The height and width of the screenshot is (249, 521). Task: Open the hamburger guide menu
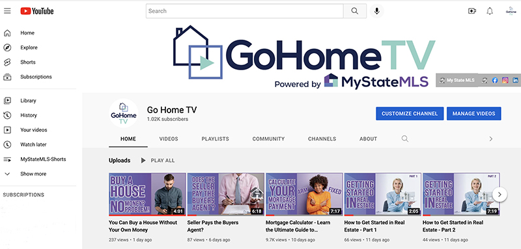click(7, 11)
